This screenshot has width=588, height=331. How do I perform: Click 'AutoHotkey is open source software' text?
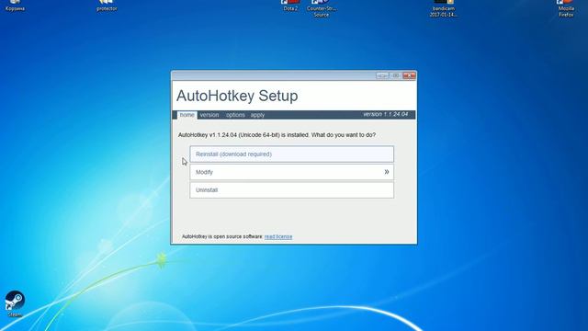coord(222,236)
